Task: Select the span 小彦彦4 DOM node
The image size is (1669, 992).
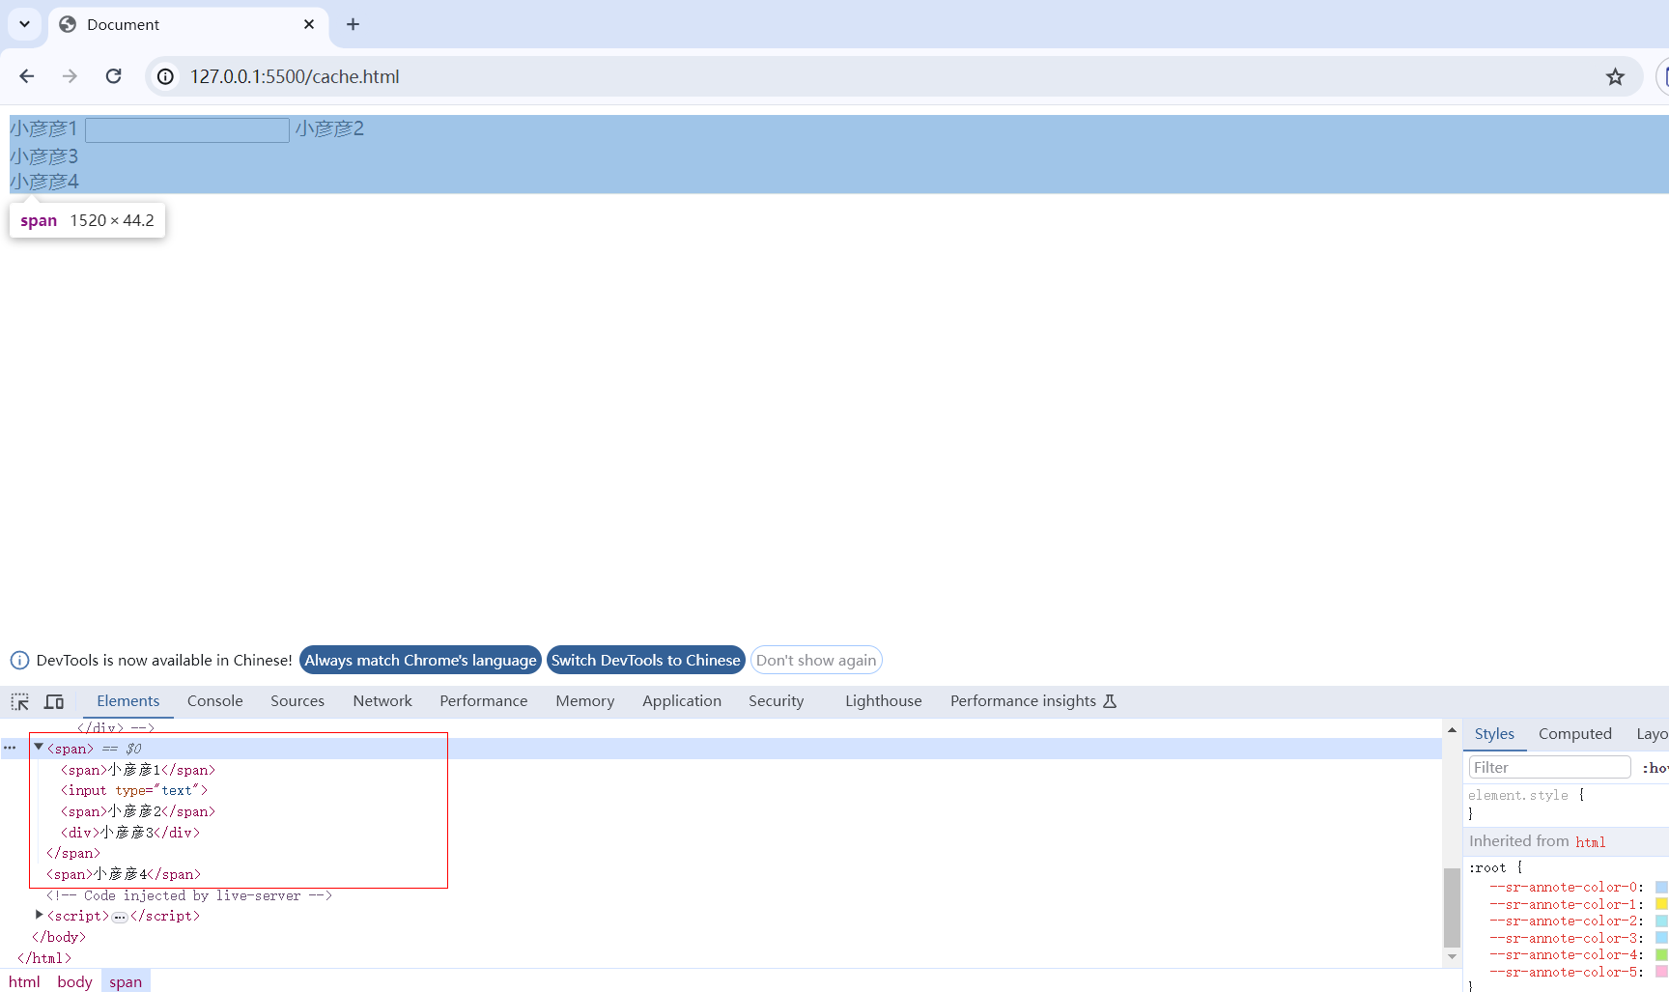Action: 124,874
